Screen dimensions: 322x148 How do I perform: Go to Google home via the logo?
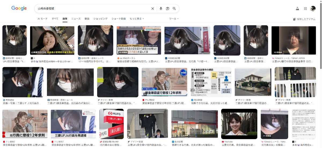click(x=19, y=8)
